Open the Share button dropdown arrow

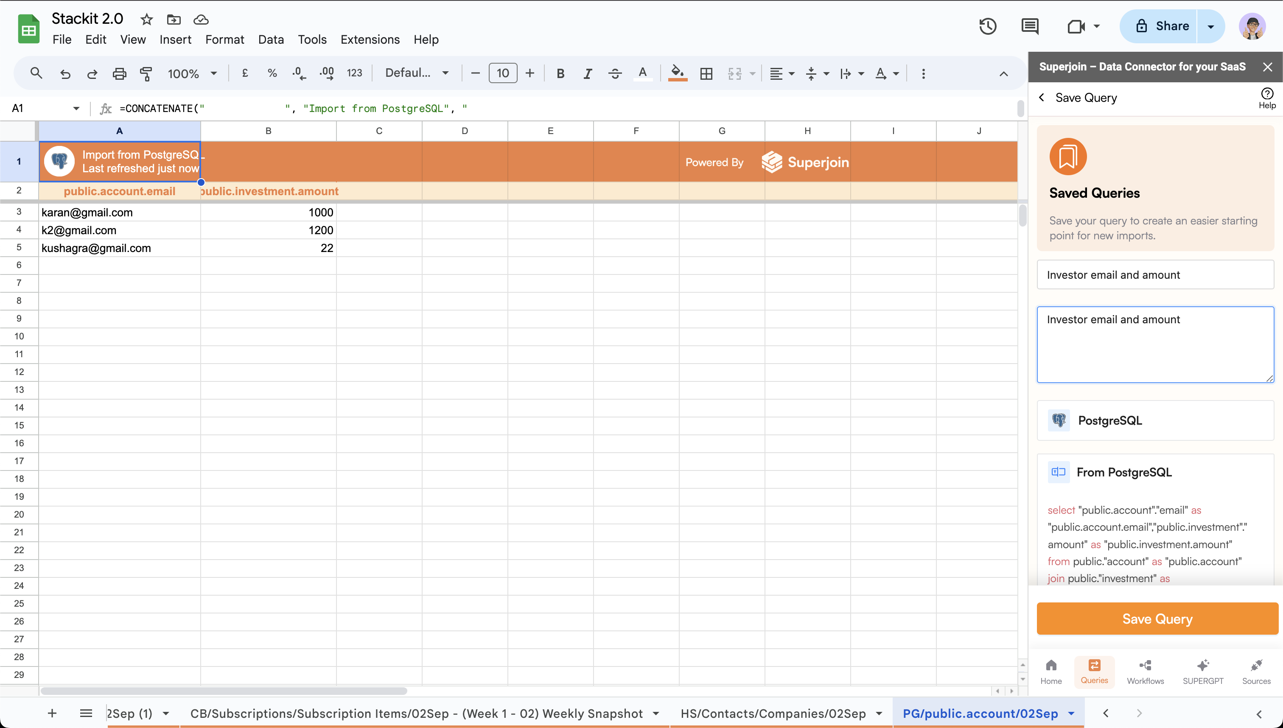coord(1210,26)
